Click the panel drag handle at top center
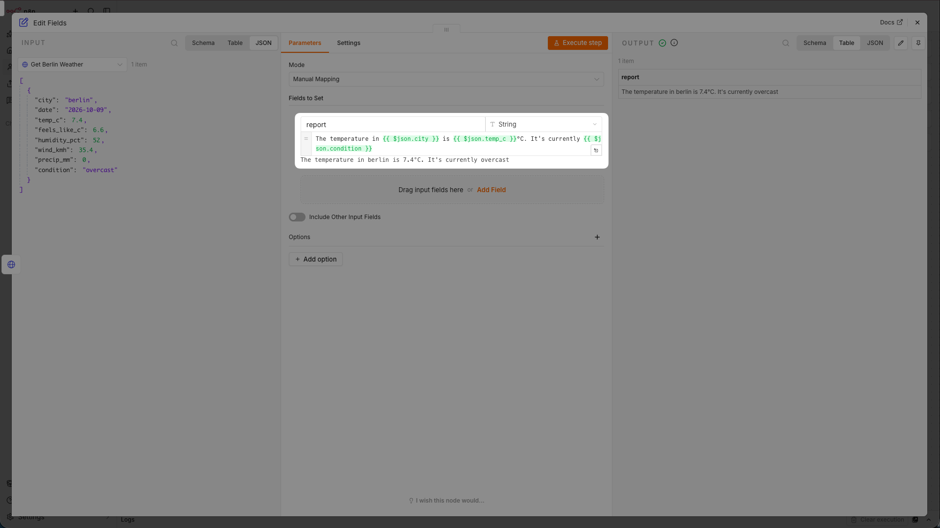This screenshot has height=528, width=940. pyautogui.click(x=446, y=29)
